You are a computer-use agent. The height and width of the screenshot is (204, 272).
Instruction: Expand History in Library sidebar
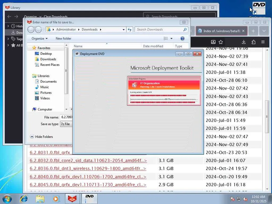(x=8, y=26)
